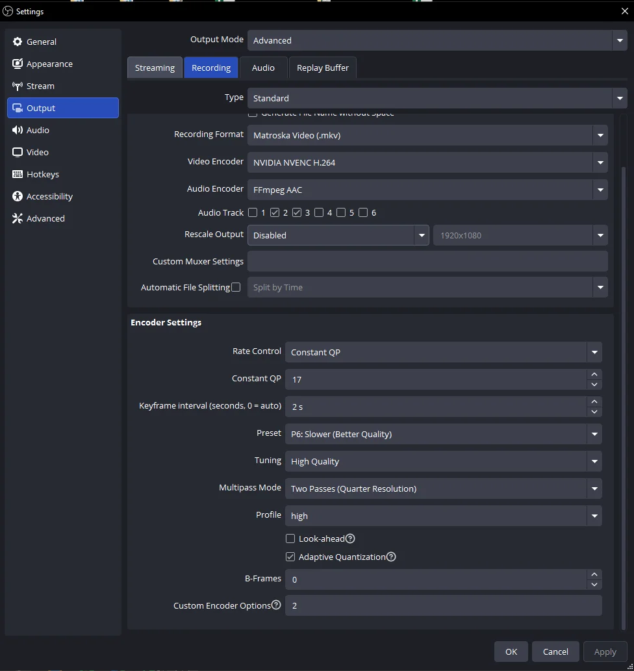Open Accessibility settings icon
The height and width of the screenshot is (671, 634).
click(x=18, y=196)
